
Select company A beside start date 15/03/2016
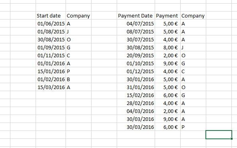78,88
